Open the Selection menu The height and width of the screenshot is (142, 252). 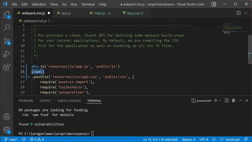click(x=39, y=4)
